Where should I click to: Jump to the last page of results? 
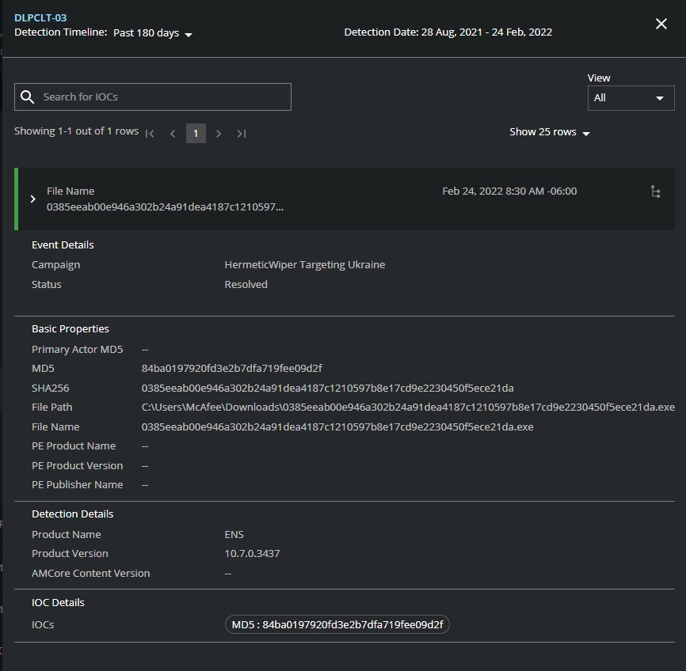coord(242,134)
